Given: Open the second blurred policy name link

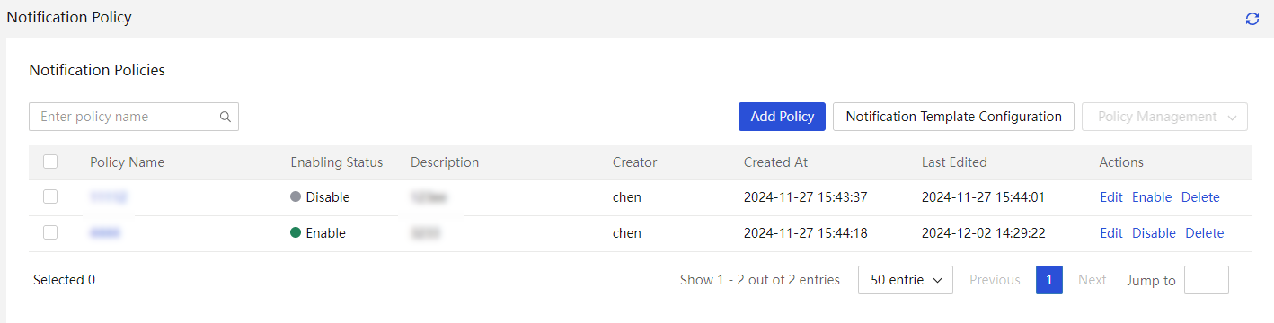Looking at the screenshot, I should tap(105, 233).
